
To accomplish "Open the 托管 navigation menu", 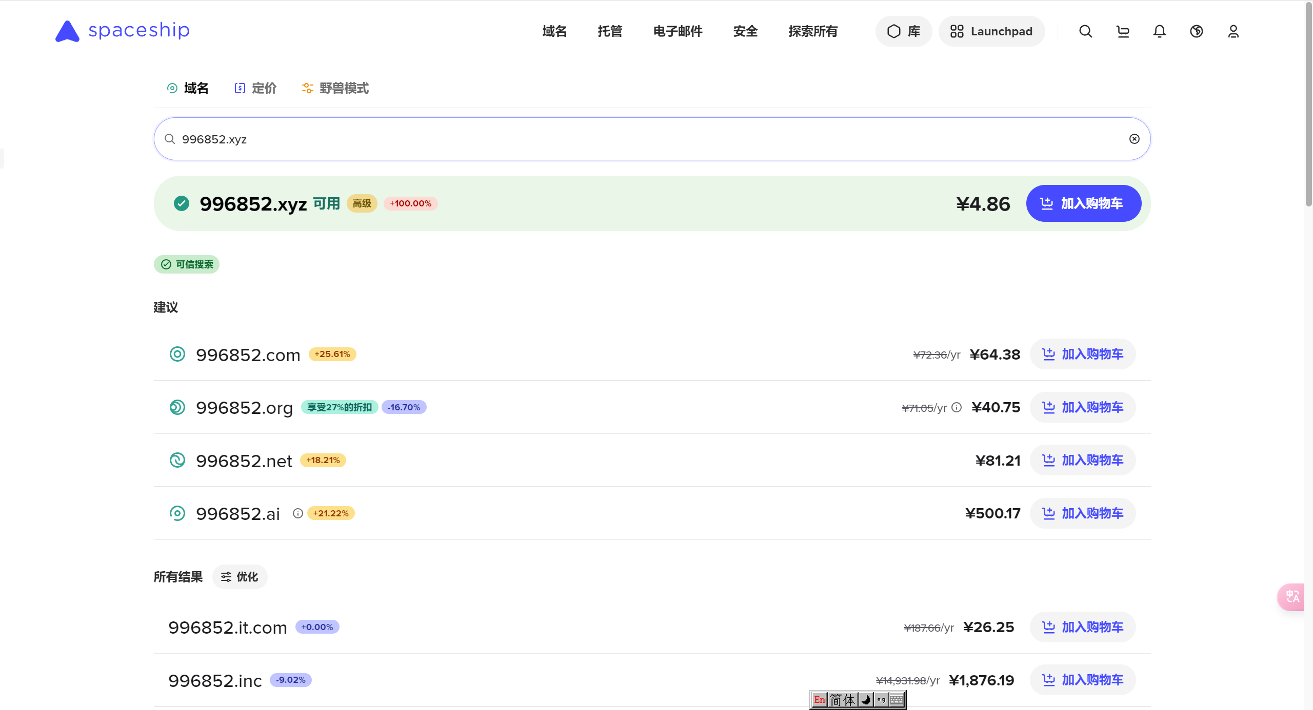I will coord(610,31).
